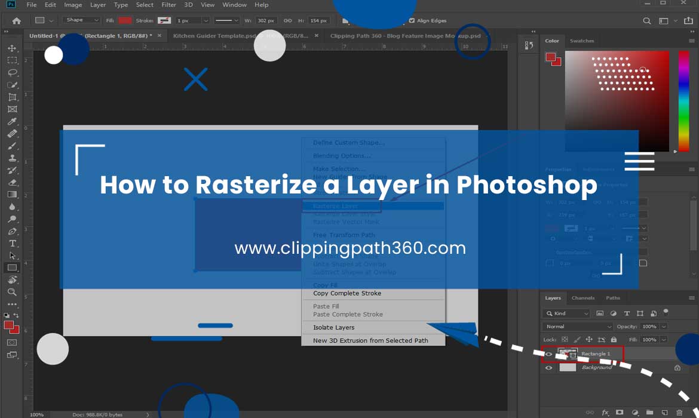Screen dimensions: 699x418
Task: Select the Brush tool
Action: pyautogui.click(x=12, y=146)
